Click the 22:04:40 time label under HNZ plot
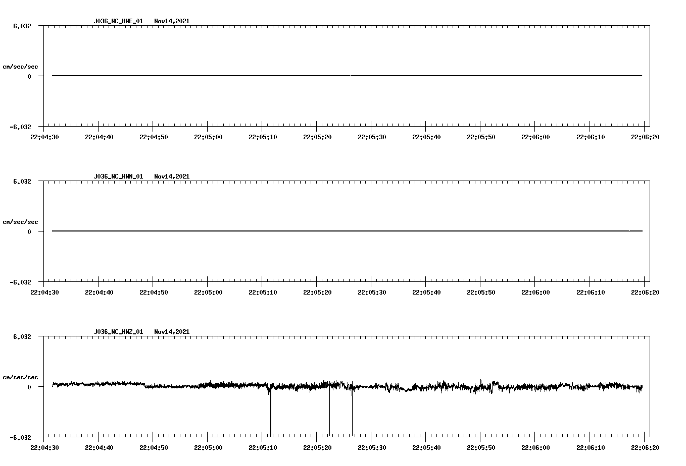 tap(99, 447)
